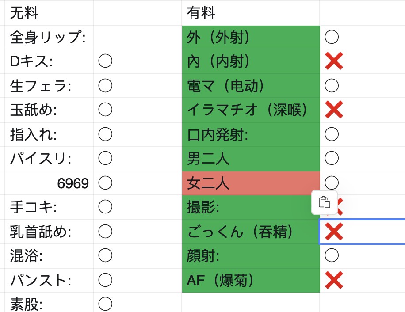
Task: Select the circle next to 6969
Action: [105, 183]
